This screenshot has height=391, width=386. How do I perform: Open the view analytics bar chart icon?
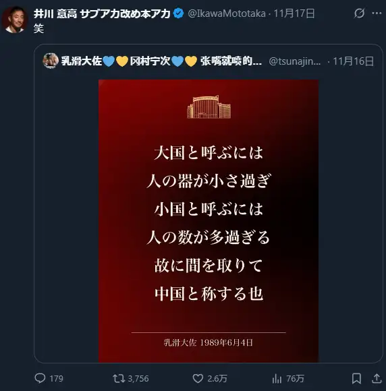pos(277,378)
